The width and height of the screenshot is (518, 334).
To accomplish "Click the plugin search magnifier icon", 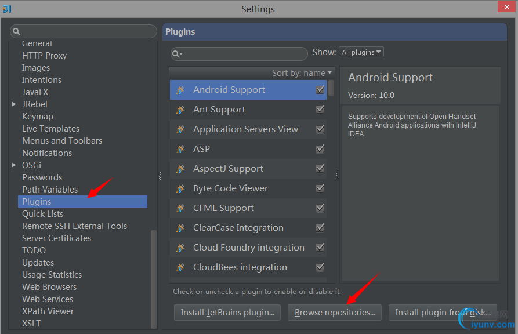I will pos(177,54).
